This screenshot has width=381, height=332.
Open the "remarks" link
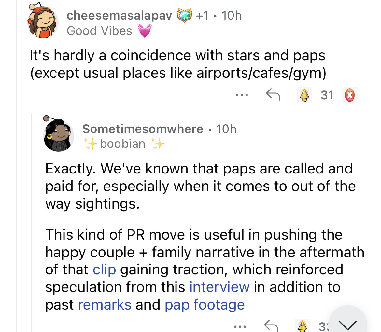[x=105, y=305]
